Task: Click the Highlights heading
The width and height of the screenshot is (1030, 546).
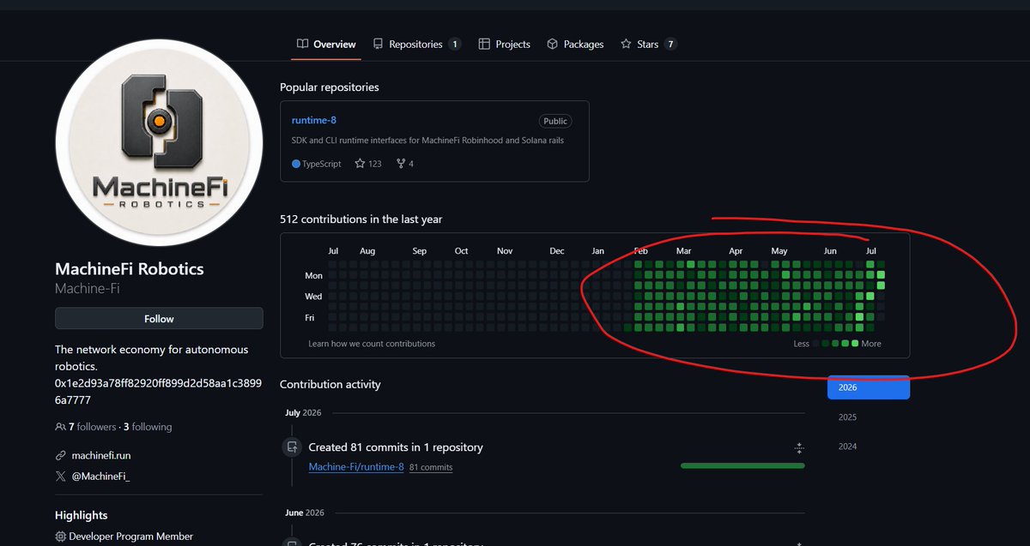Action: pos(82,516)
